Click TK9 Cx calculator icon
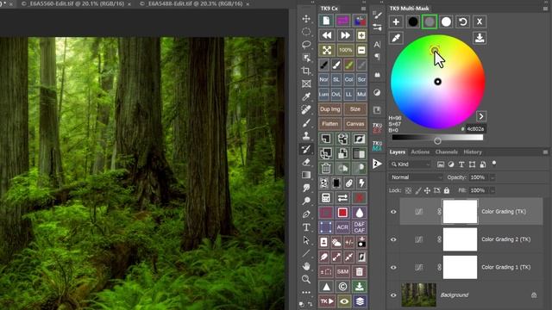552x310 pixels. (x=326, y=198)
